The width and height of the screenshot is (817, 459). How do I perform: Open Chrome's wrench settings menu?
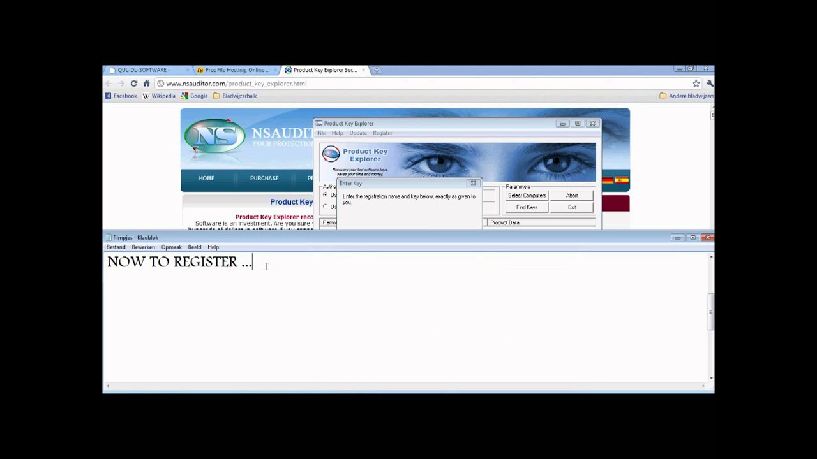(709, 84)
